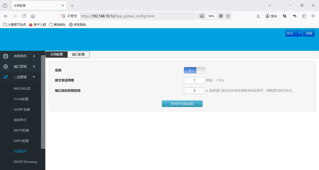
Task: Click the 登录 account button
Action: tap(271, 16)
